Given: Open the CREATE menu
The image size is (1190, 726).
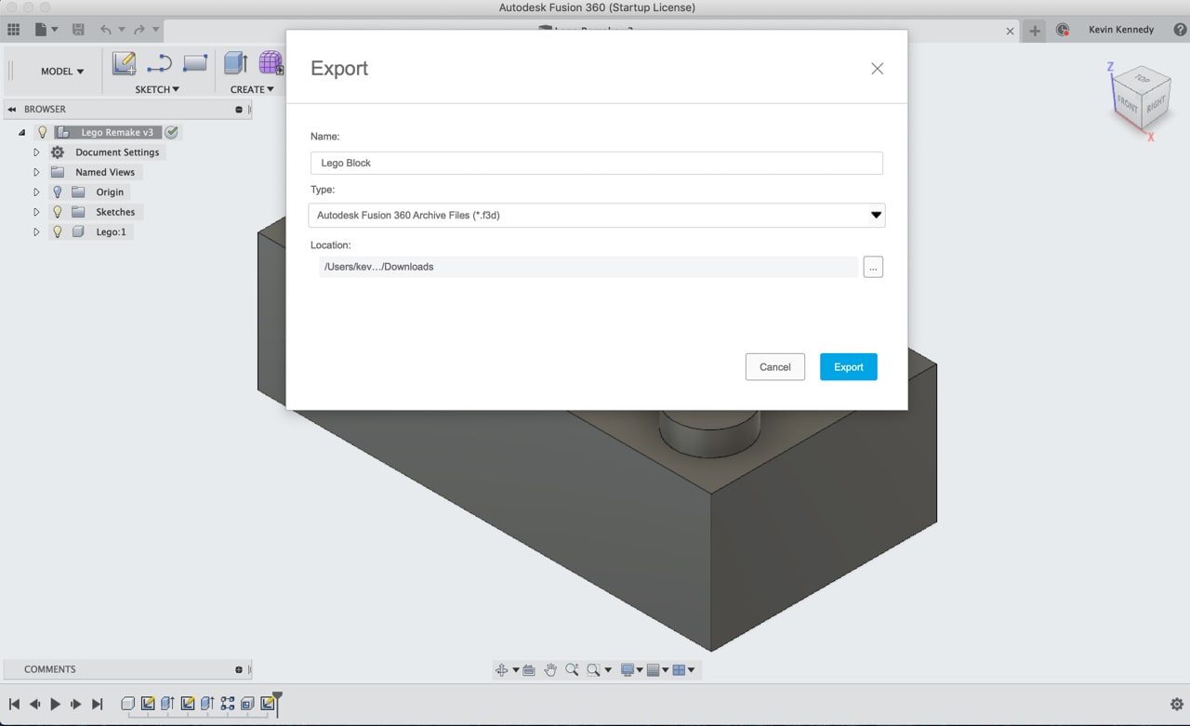Looking at the screenshot, I should tap(252, 89).
